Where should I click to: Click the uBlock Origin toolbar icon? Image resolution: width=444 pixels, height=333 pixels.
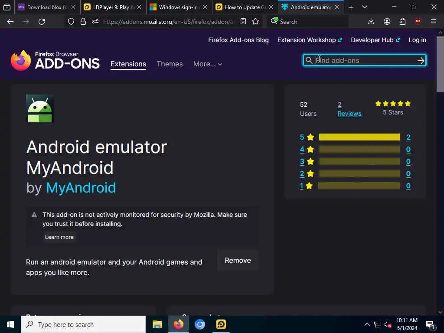point(418,22)
